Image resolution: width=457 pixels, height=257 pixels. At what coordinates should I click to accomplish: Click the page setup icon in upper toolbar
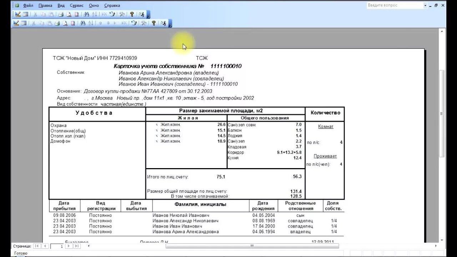(x=76, y=14)
